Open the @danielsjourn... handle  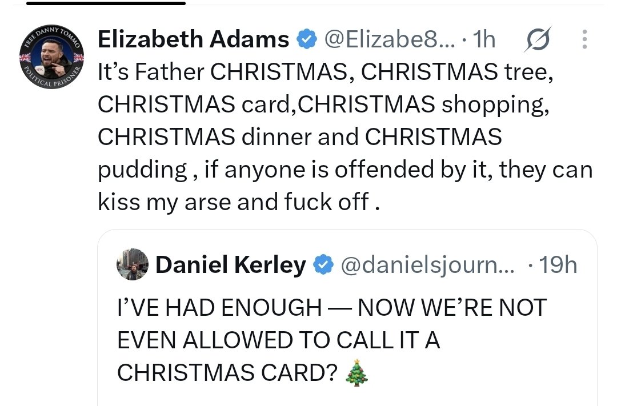[427, 265]
